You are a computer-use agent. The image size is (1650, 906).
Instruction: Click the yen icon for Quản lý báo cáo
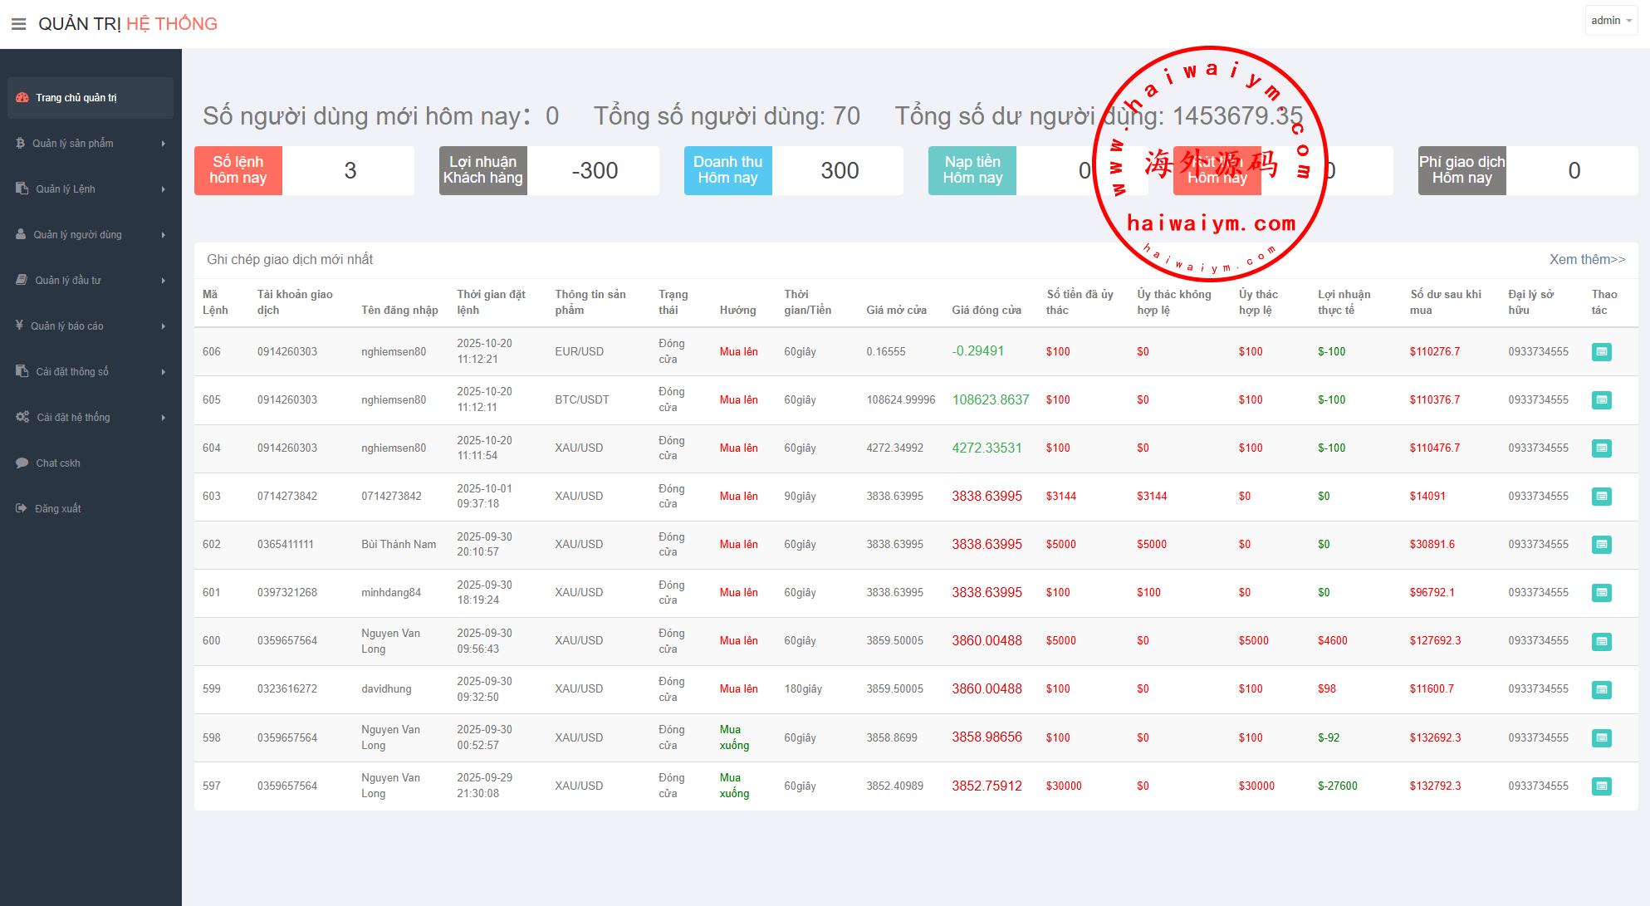(20, 326)
